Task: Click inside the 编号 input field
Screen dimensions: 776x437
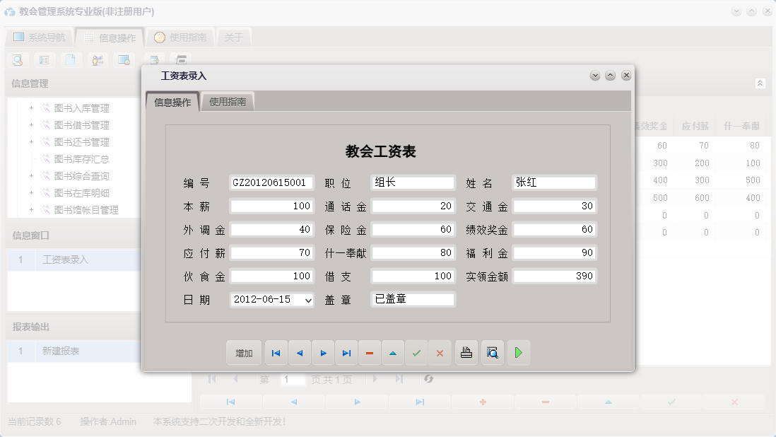Action: tap(271, 182)
